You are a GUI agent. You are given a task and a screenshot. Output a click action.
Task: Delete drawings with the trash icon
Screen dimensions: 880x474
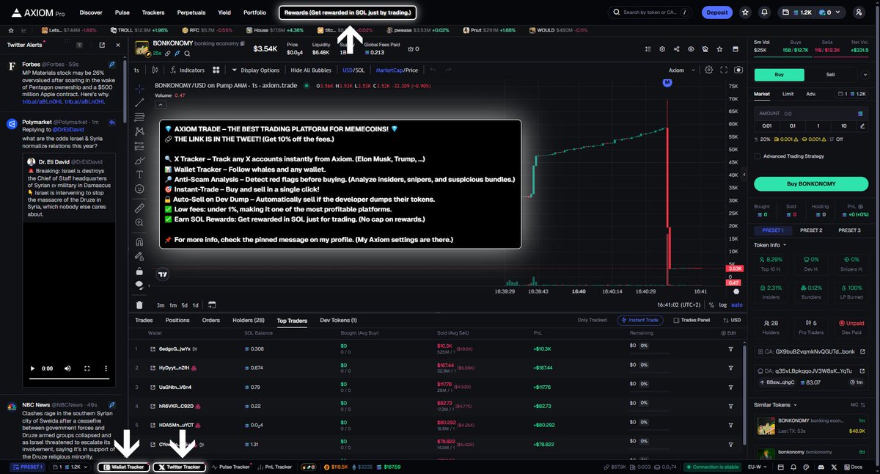point(139,305)
